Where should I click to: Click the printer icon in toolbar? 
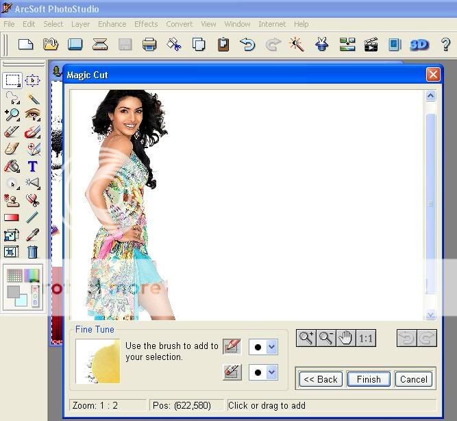[149, 45]
